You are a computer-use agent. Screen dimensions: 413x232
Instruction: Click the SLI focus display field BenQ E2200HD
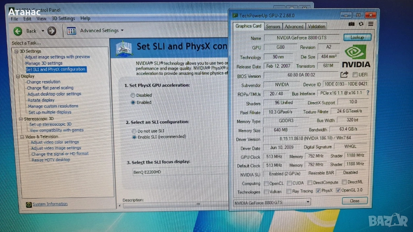177,172
